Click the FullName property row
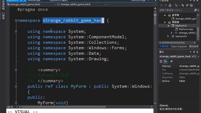 (x=179, y=73)
